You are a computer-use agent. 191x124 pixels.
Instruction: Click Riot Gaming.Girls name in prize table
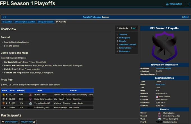(x=42, y=107)
